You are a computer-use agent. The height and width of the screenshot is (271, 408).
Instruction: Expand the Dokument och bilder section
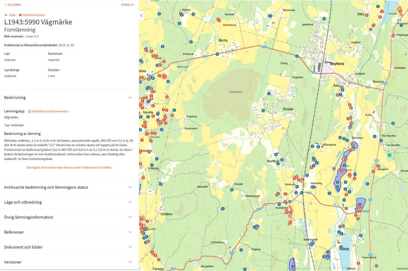[69, 247]
